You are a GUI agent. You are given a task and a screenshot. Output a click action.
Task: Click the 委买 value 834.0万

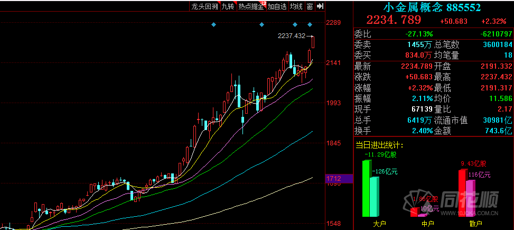click(x=419, y=56)
